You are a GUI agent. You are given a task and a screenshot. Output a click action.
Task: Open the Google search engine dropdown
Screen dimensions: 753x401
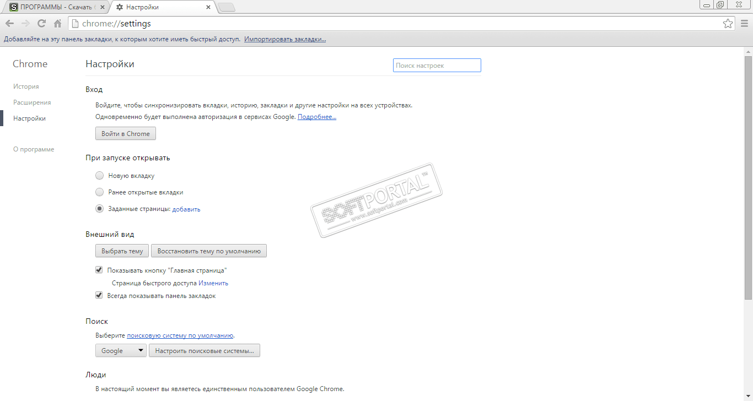(121, 350)
